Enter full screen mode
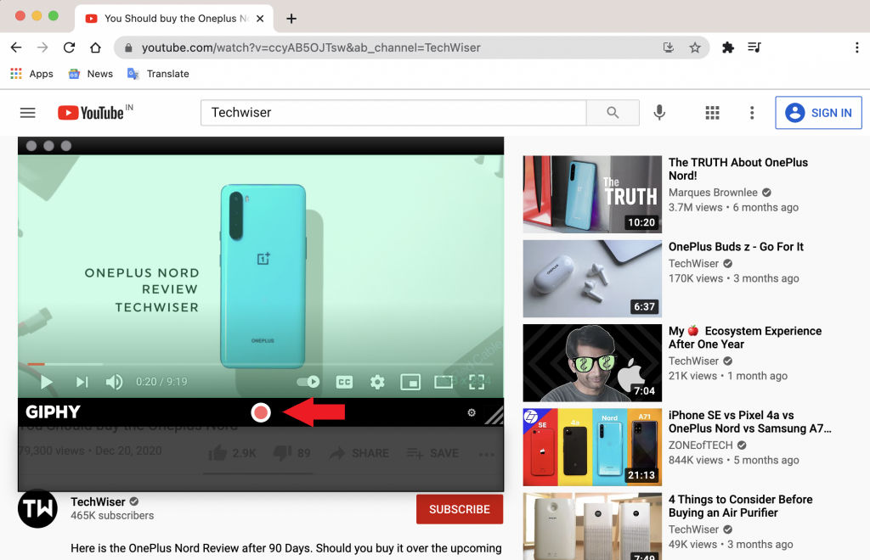The image size is (870, 560). pyautogui.click(x=477, y=382)
